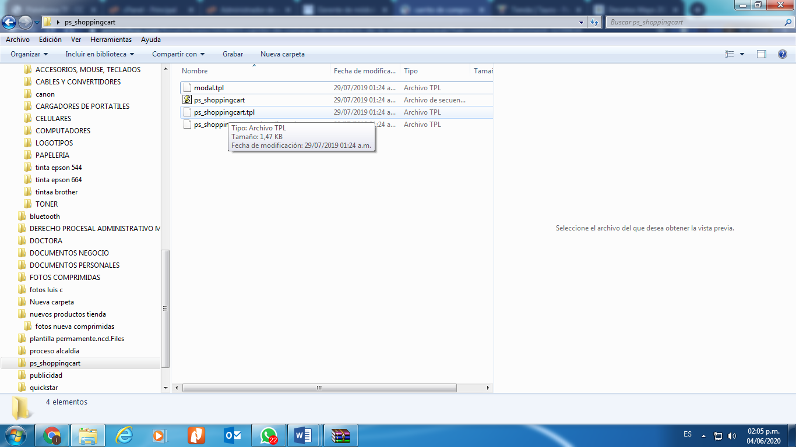Open the Organizar dropdown
796x447 pixels.
point(29,54)
